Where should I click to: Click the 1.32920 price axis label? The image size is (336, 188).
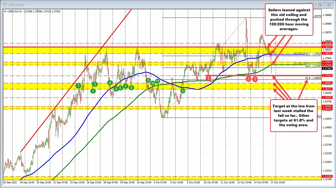327,162
